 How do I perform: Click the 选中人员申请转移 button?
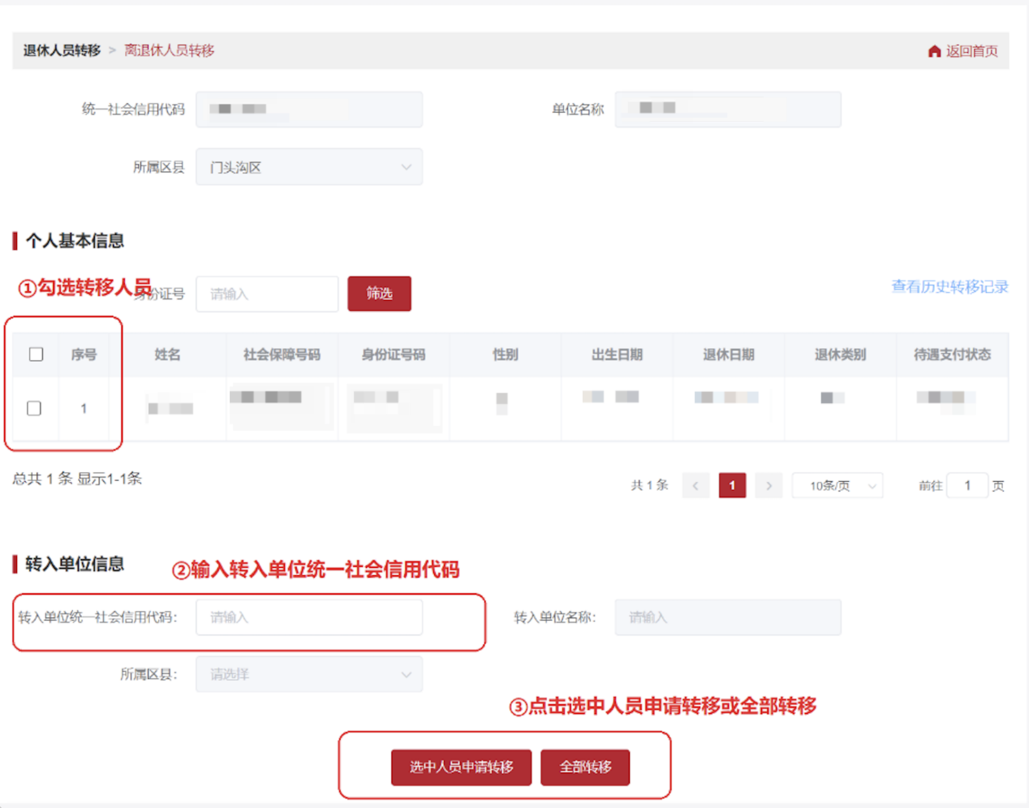[x=461, y=767]
